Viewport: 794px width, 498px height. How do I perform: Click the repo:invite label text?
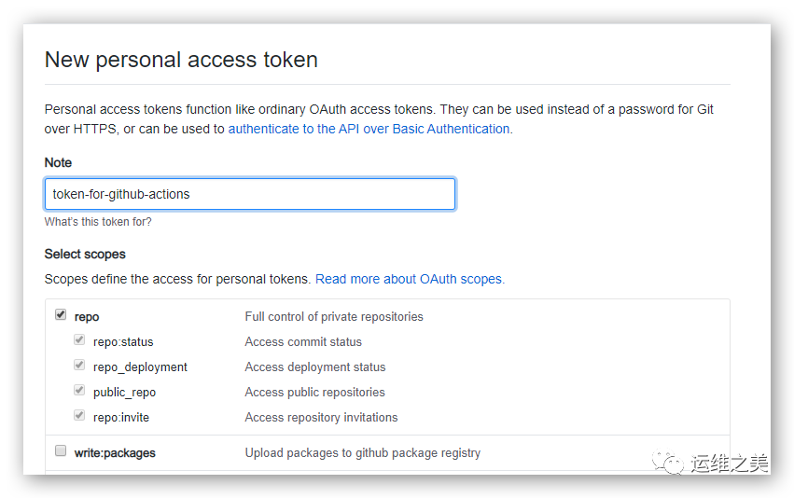pyautogui.click(x=121, y=418)
